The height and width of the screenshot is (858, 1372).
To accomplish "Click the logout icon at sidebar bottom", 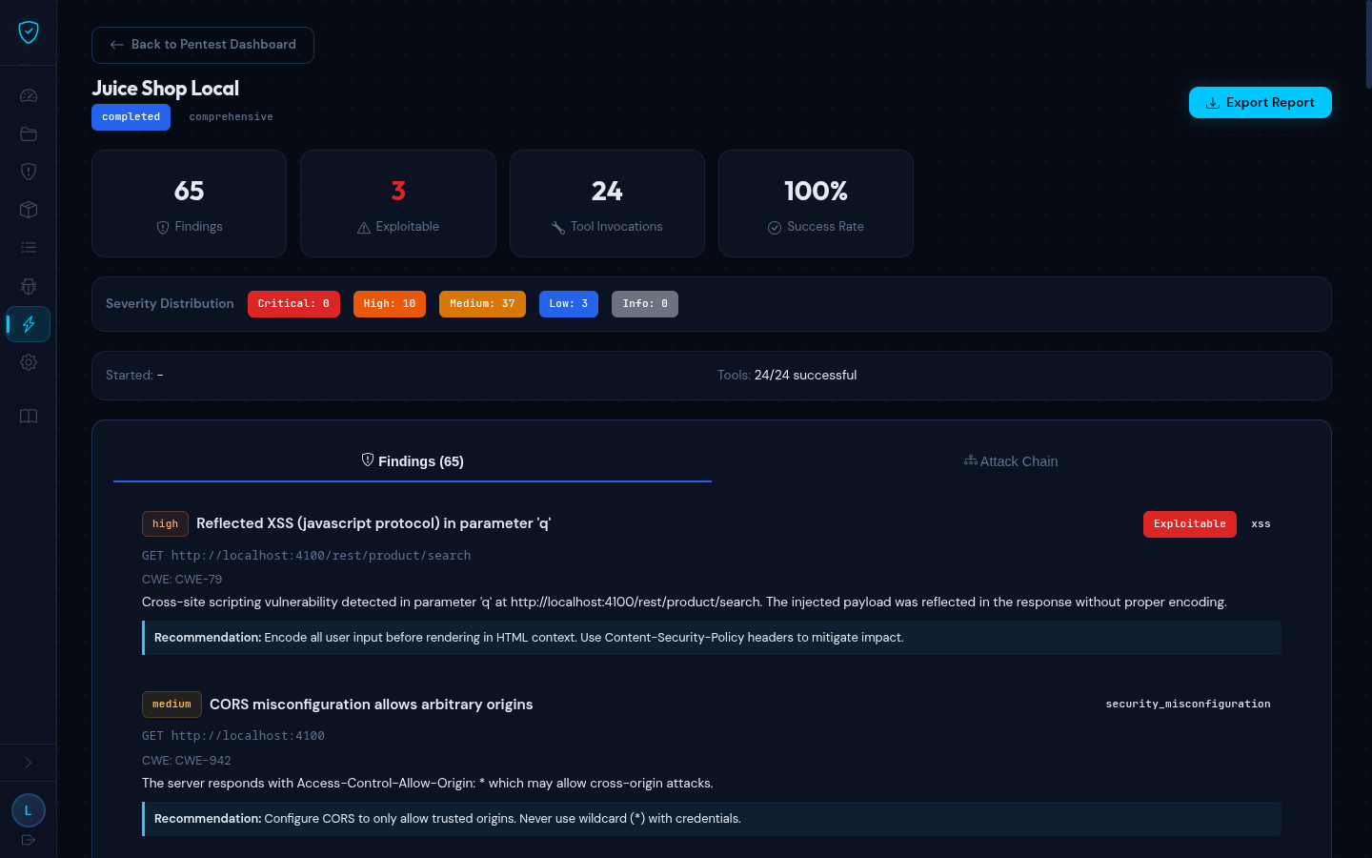I will (x=29, y=840).
